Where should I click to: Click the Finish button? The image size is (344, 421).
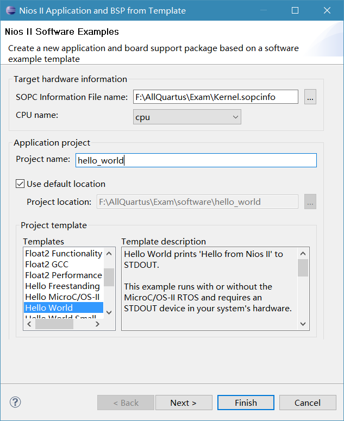(x=246, y=403)
